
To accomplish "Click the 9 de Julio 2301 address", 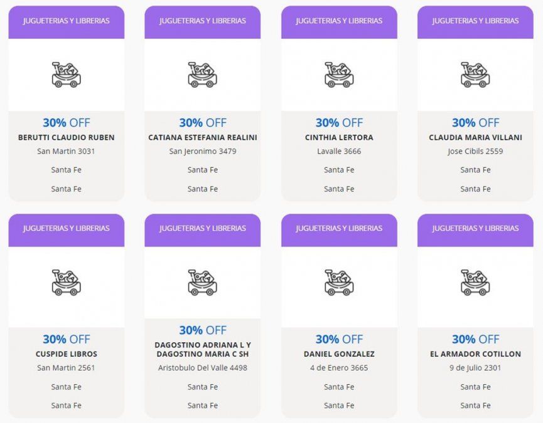I will [475, 368].
